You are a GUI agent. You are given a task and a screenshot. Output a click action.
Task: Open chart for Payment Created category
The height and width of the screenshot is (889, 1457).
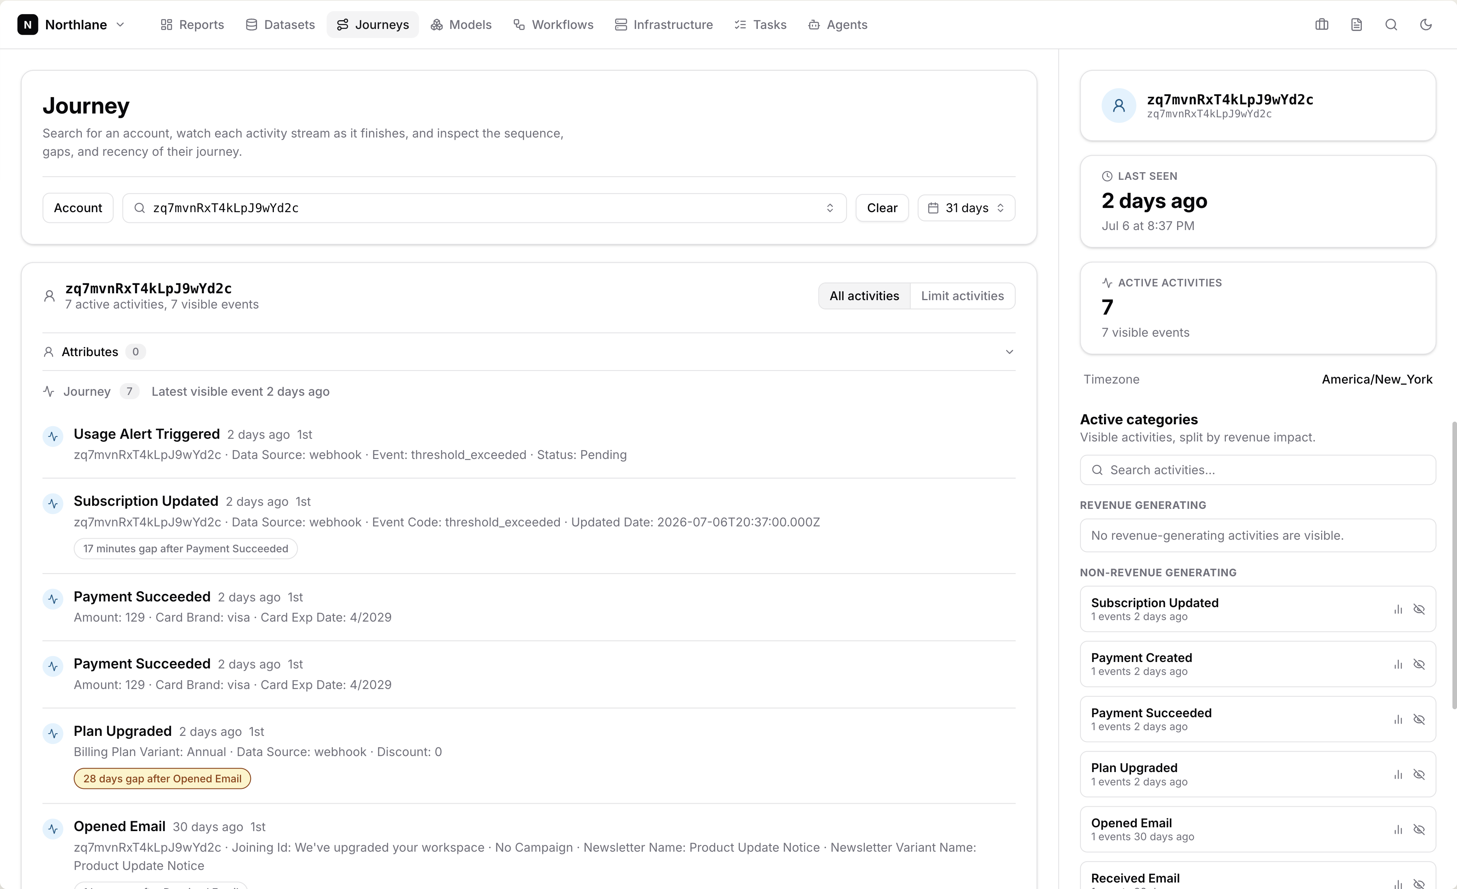[1398, 664]
